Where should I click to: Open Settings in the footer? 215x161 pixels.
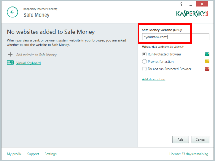point(50,154)
